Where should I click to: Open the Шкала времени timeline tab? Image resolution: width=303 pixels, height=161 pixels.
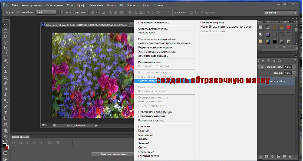(20, 137)
